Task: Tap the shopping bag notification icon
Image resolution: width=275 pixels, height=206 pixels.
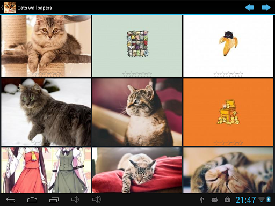Action: click(x=227, y=200)
